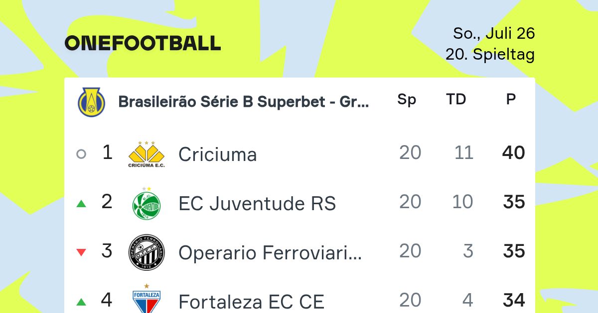
Task: Open the Operario Ferroviario club crest
Action: (x=147, y=252)
